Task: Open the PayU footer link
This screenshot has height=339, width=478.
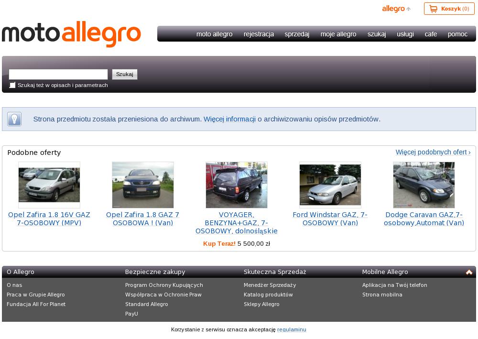Action: tap(131, 314)
